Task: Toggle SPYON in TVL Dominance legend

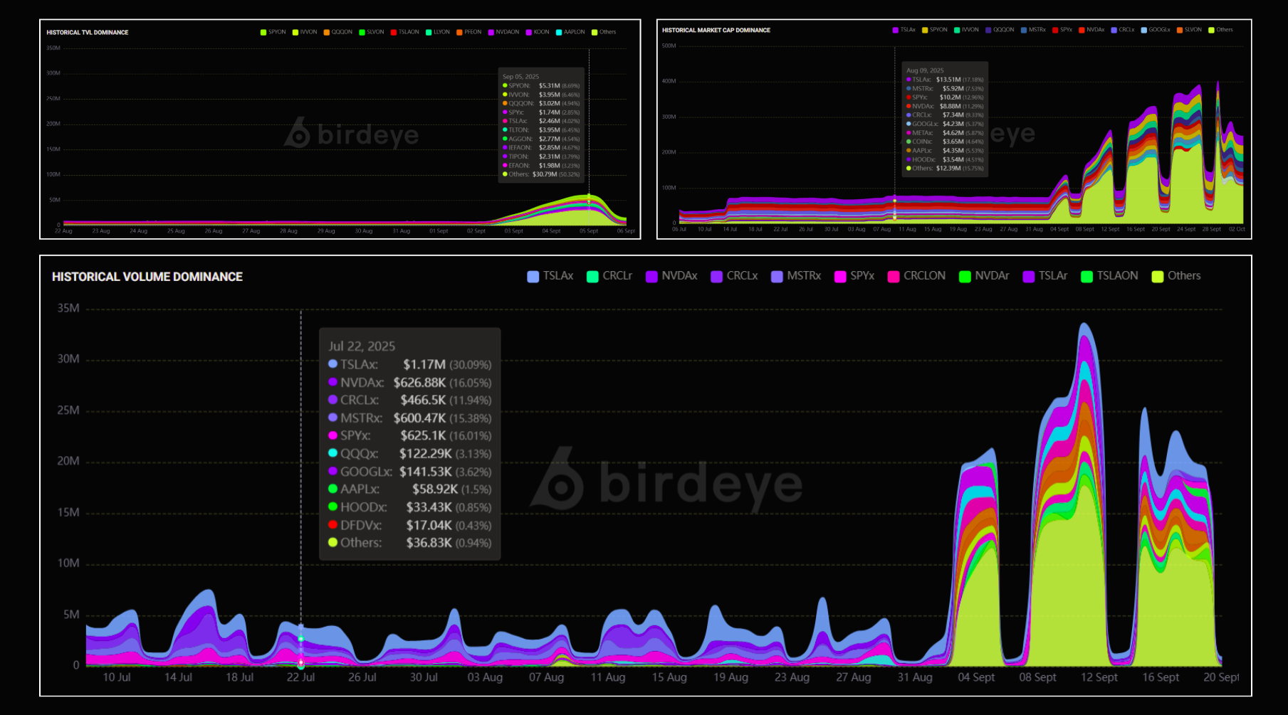Action: tap(273, 32)
